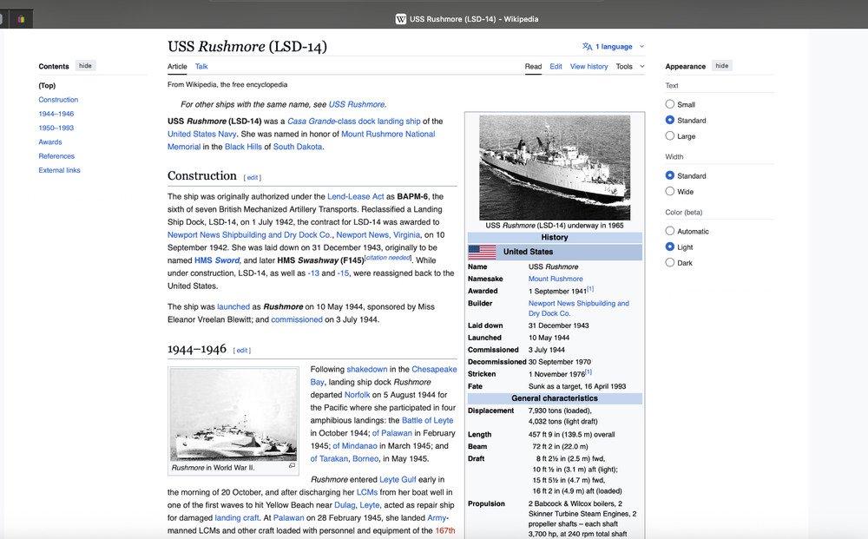The image size is (868, 539).
Task: Click the United States flag in the infobox
Action: pyautogui.click(x=483, y=252)
